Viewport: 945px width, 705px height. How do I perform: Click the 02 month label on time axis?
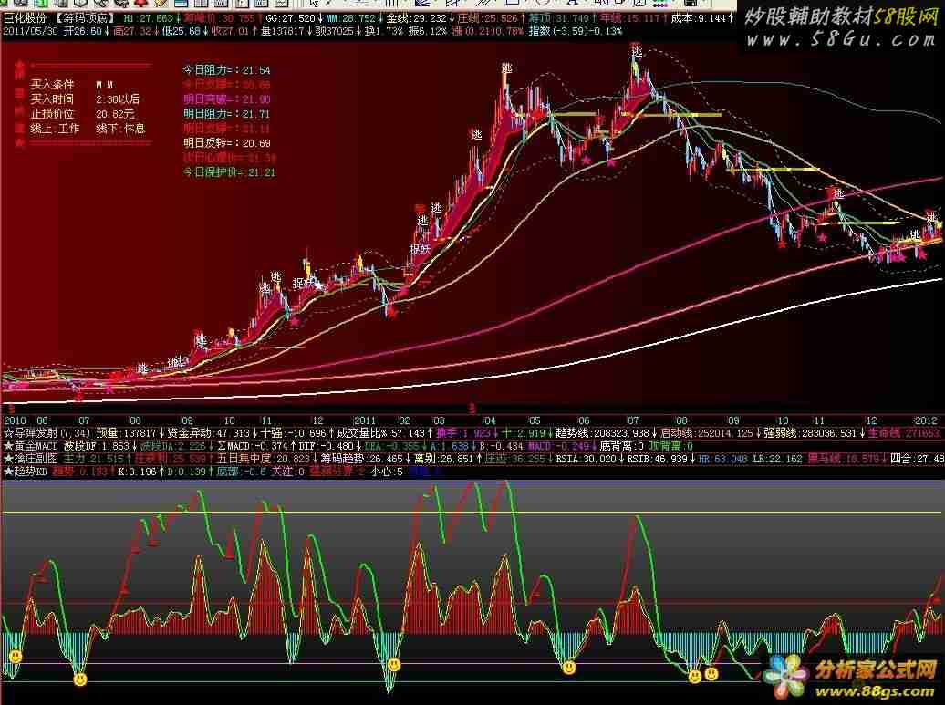(x=404, y=420)
